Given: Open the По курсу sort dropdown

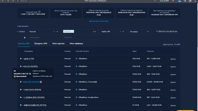Looking at the screenshot, I should coord(139,31).
